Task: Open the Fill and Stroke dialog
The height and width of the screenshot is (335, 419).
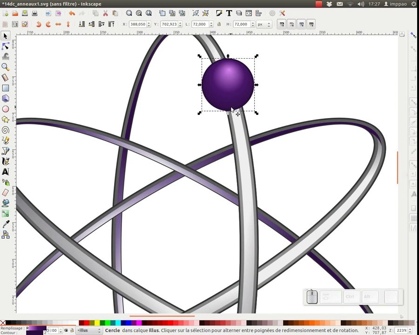Action: point(219,13)
